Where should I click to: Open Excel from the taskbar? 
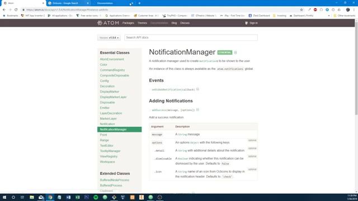[x=77, y=197]
